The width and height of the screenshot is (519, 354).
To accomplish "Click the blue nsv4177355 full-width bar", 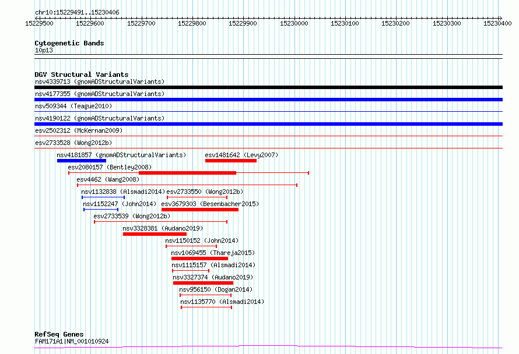I will (x=268, y=100).
